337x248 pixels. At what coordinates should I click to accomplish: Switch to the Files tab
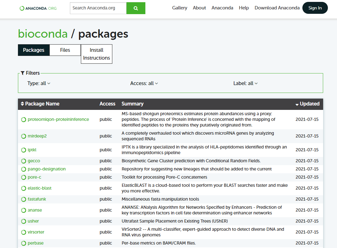pos(65,50)
